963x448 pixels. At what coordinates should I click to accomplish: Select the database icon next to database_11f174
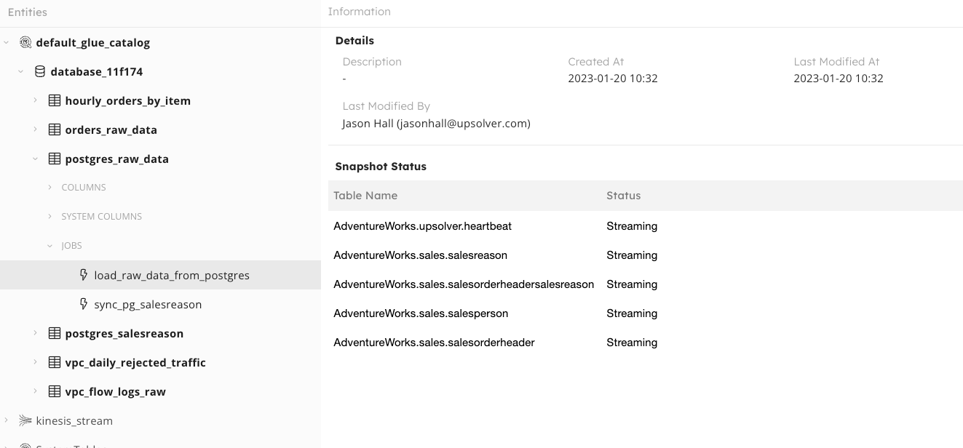pos(40,71)
